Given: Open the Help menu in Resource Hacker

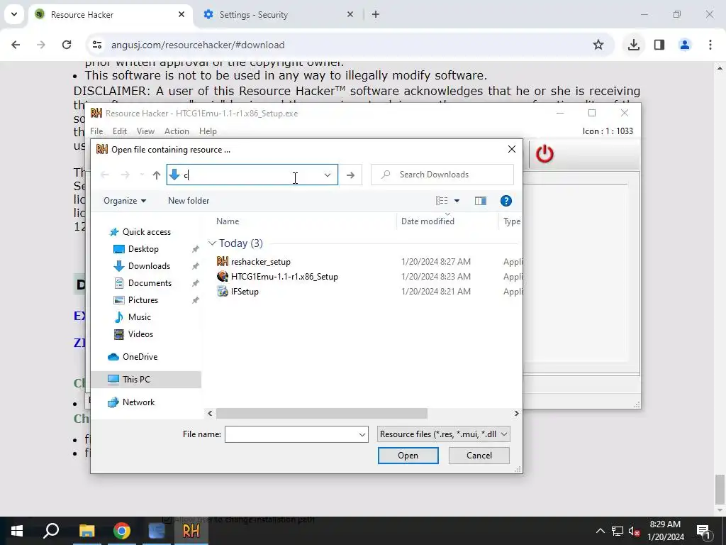Looking at the screenshot, I should tap(208, 131).
